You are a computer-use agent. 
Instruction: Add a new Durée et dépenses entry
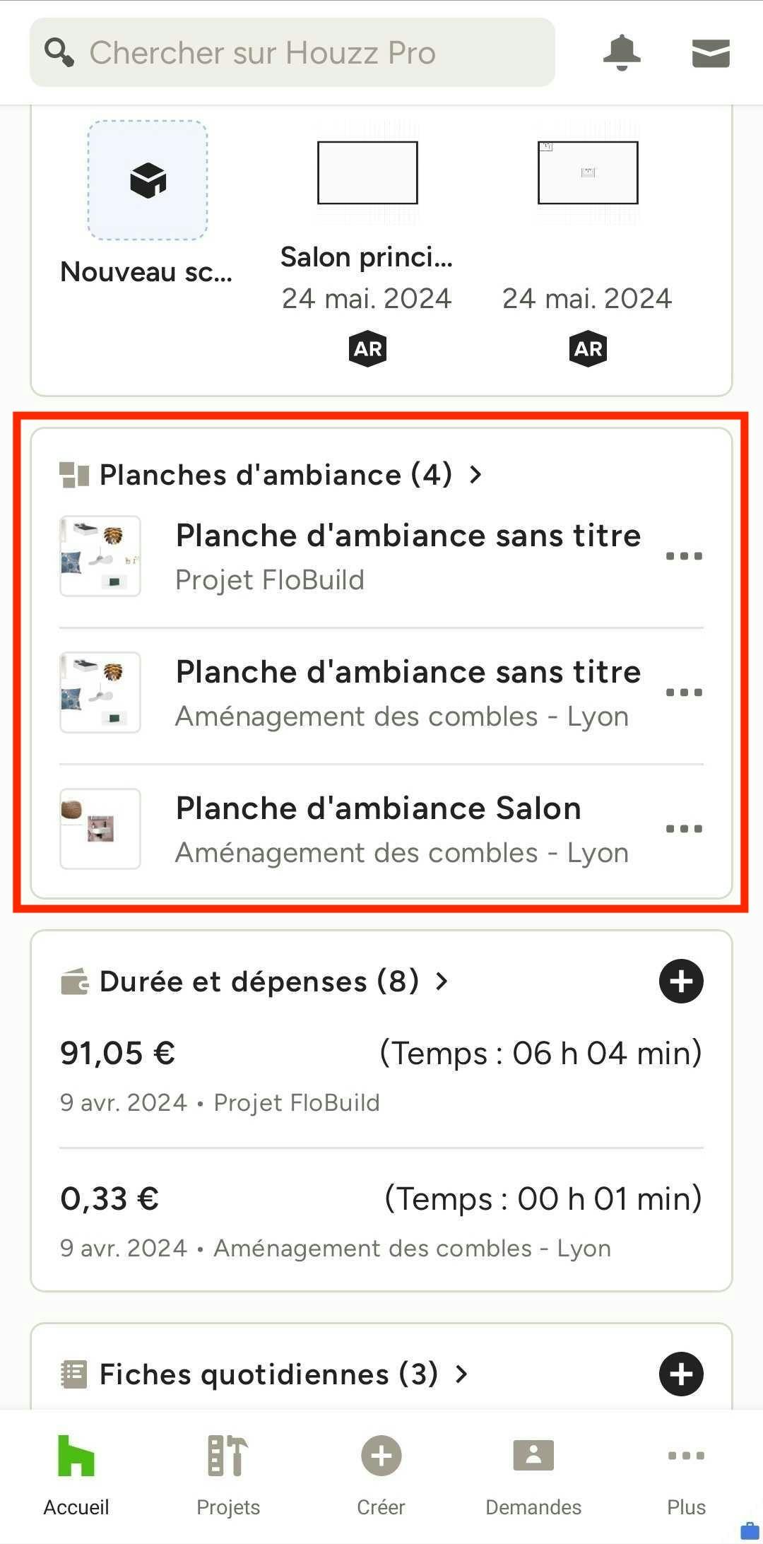tap(681, 981)
